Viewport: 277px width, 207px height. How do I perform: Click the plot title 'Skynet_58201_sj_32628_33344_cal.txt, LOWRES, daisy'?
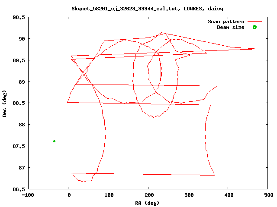tap(147, 9)
